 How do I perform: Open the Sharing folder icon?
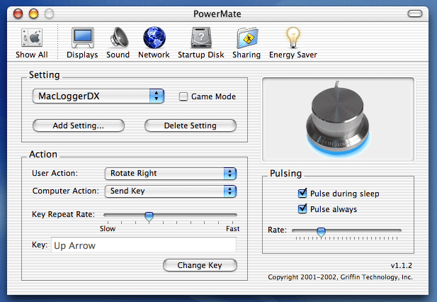click(246, 39)
